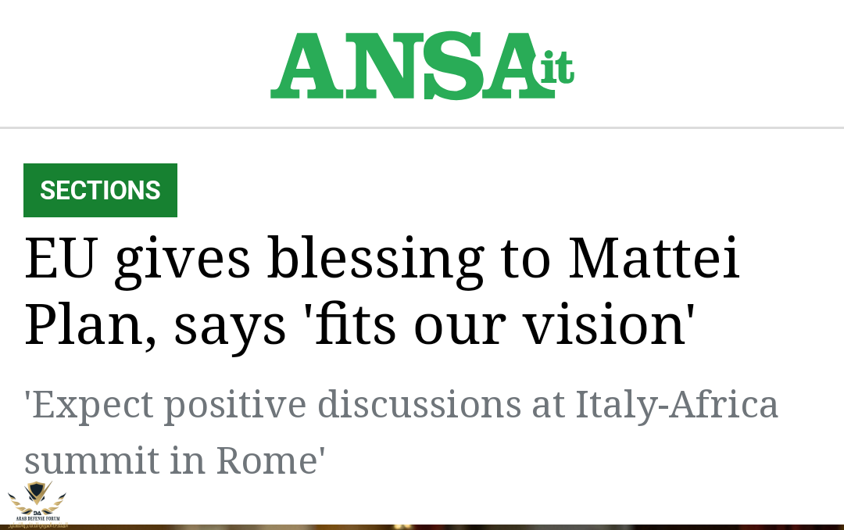The height and width of the screenshot is (530, 844).
Task: Open the SECTIONS menu
Action: [x=100, y=190]
